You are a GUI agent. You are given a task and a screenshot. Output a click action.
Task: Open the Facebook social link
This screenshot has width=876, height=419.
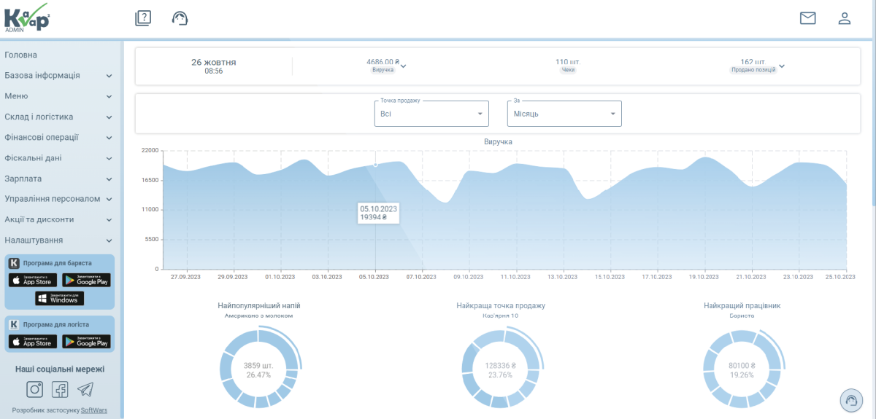coord(60,389)
